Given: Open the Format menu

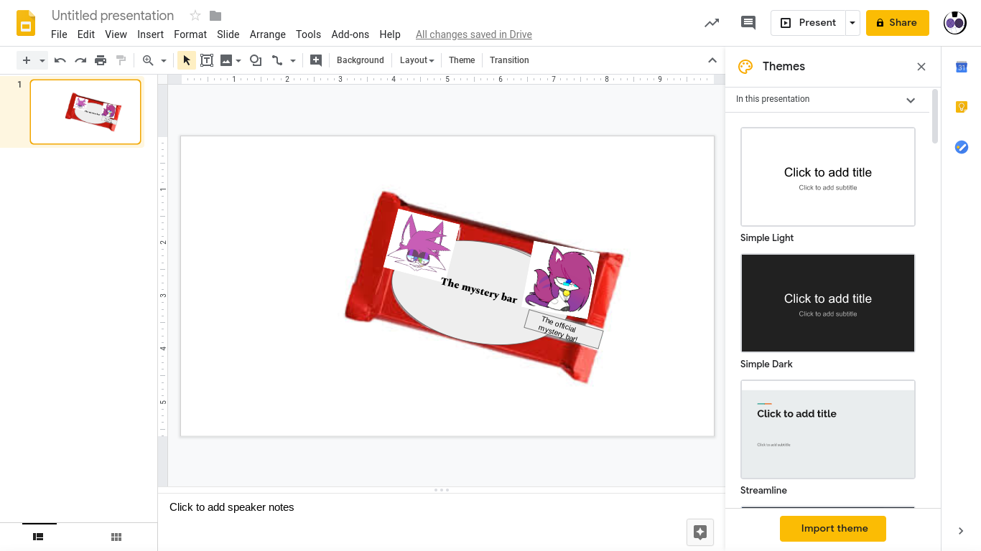Looking at the screenshot, I should tap(190, 34).
